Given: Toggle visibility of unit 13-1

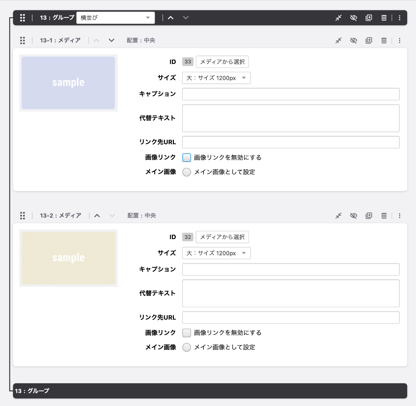Looking at the screenshot, I should (x=354, y=40).
